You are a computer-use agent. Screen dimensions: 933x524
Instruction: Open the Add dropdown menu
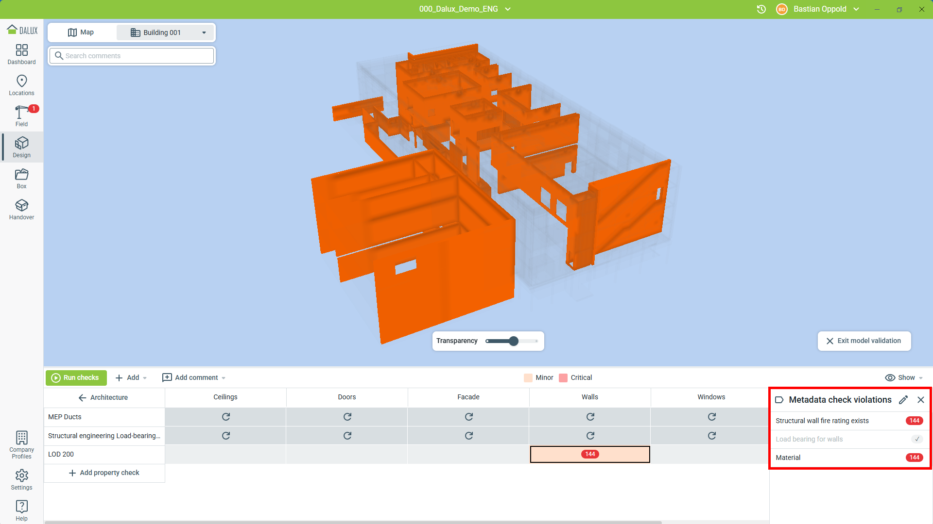click(x=131, y=378)
